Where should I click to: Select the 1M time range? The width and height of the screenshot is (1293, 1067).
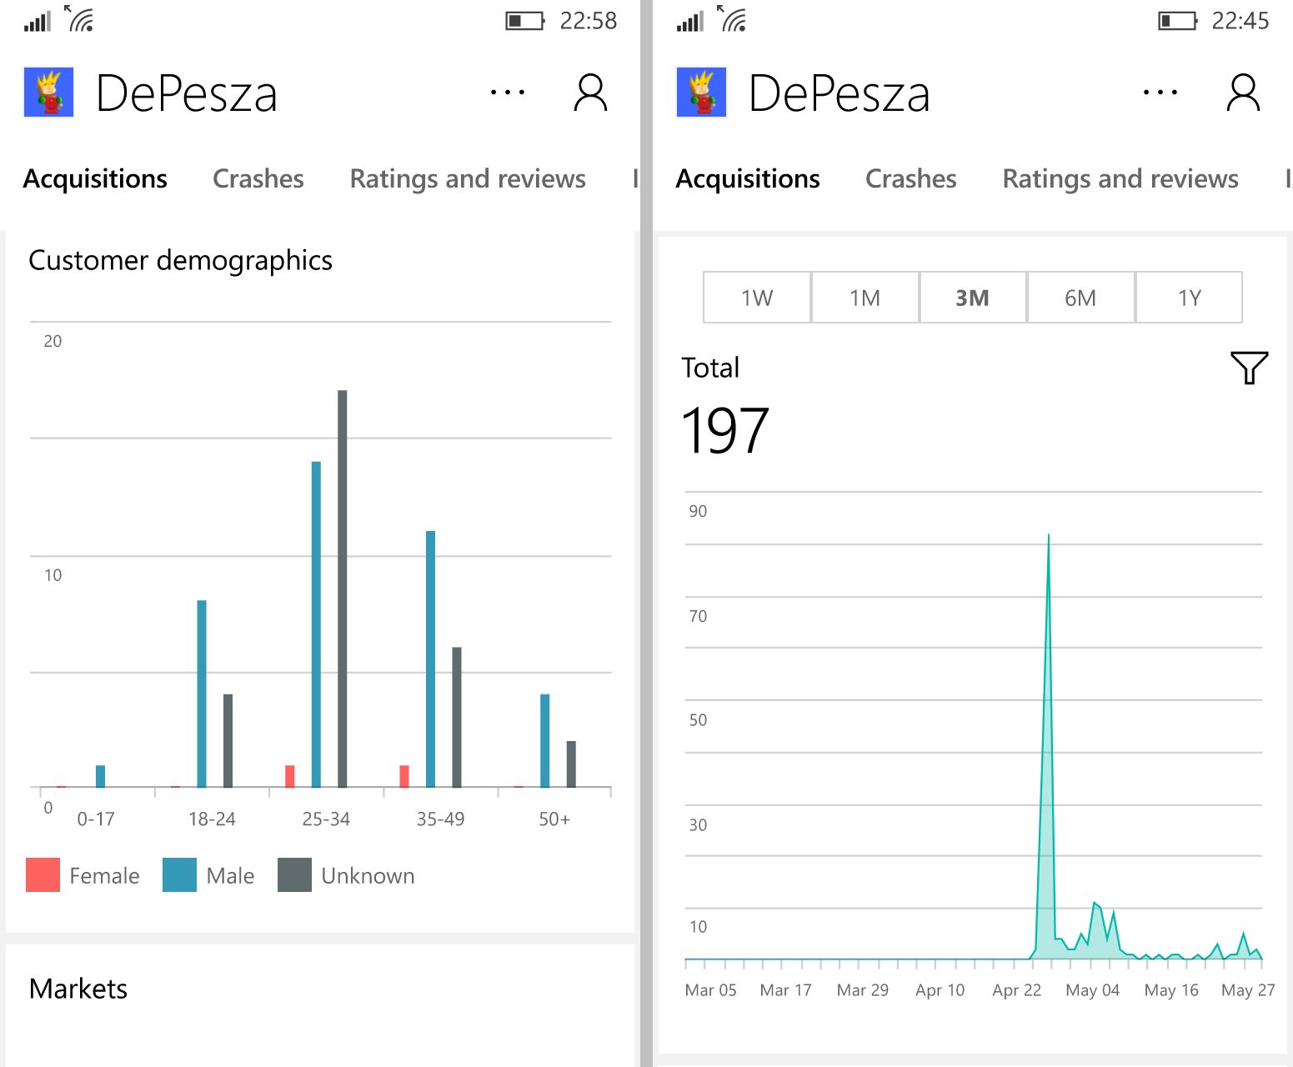pos(865,298)
